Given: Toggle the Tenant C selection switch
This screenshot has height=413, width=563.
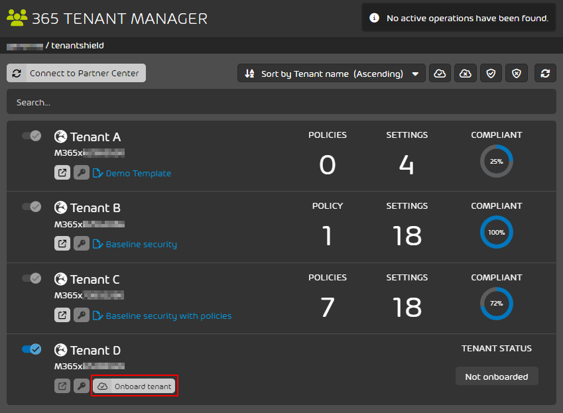Looking at the screenshot, I should pyautogui.click(x=32, y=278).
